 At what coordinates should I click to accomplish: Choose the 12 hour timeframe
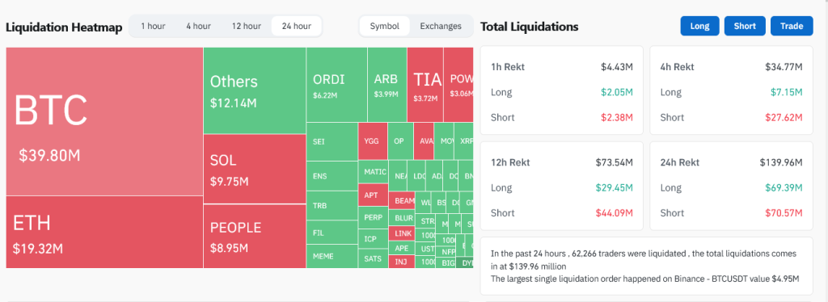246,27
